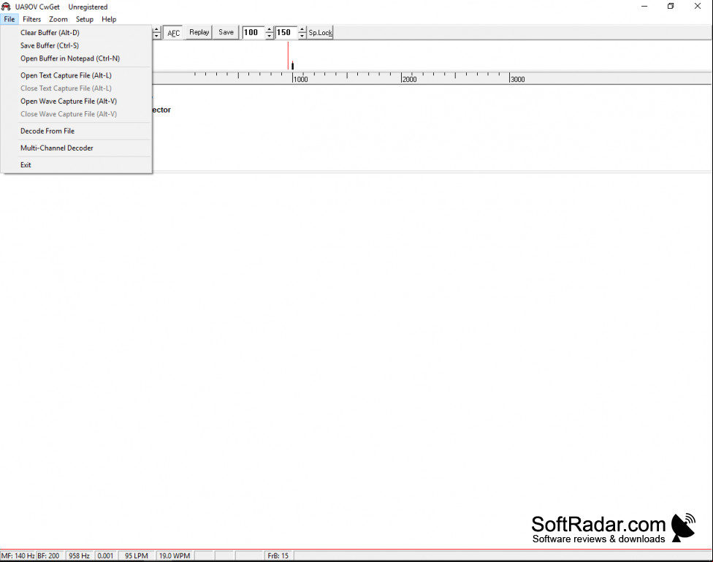Restore down the CwGet window
This screenshot has height=562, width=713.
click(x=671, y=7)
